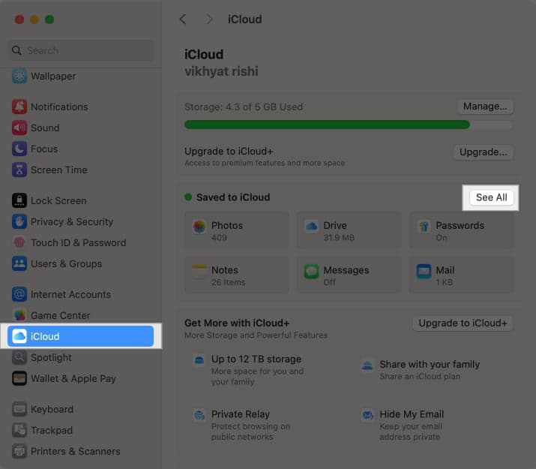
Task: Click the Internet Accounts @ icon
Action: (x=19, y=294)
